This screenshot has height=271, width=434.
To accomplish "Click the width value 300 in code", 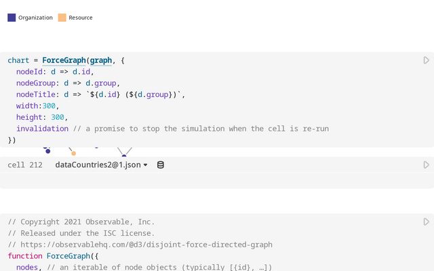I will click(x=49, y=106).
